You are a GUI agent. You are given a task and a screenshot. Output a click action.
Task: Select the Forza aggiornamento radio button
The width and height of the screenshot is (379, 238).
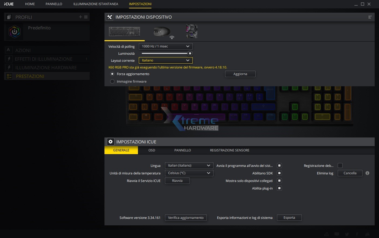[x=112, y=74]
